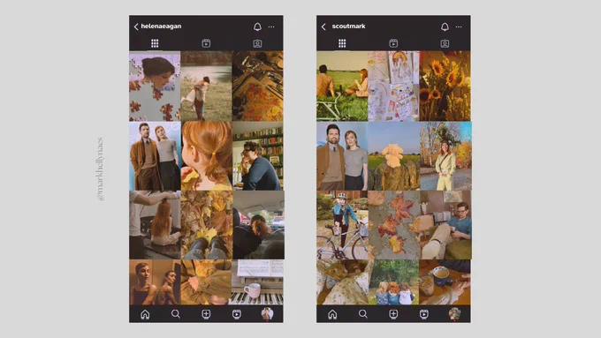
Task: Select grid posts tab on helenaeagan
Action: pyautogui.click(x=155, y=43)
